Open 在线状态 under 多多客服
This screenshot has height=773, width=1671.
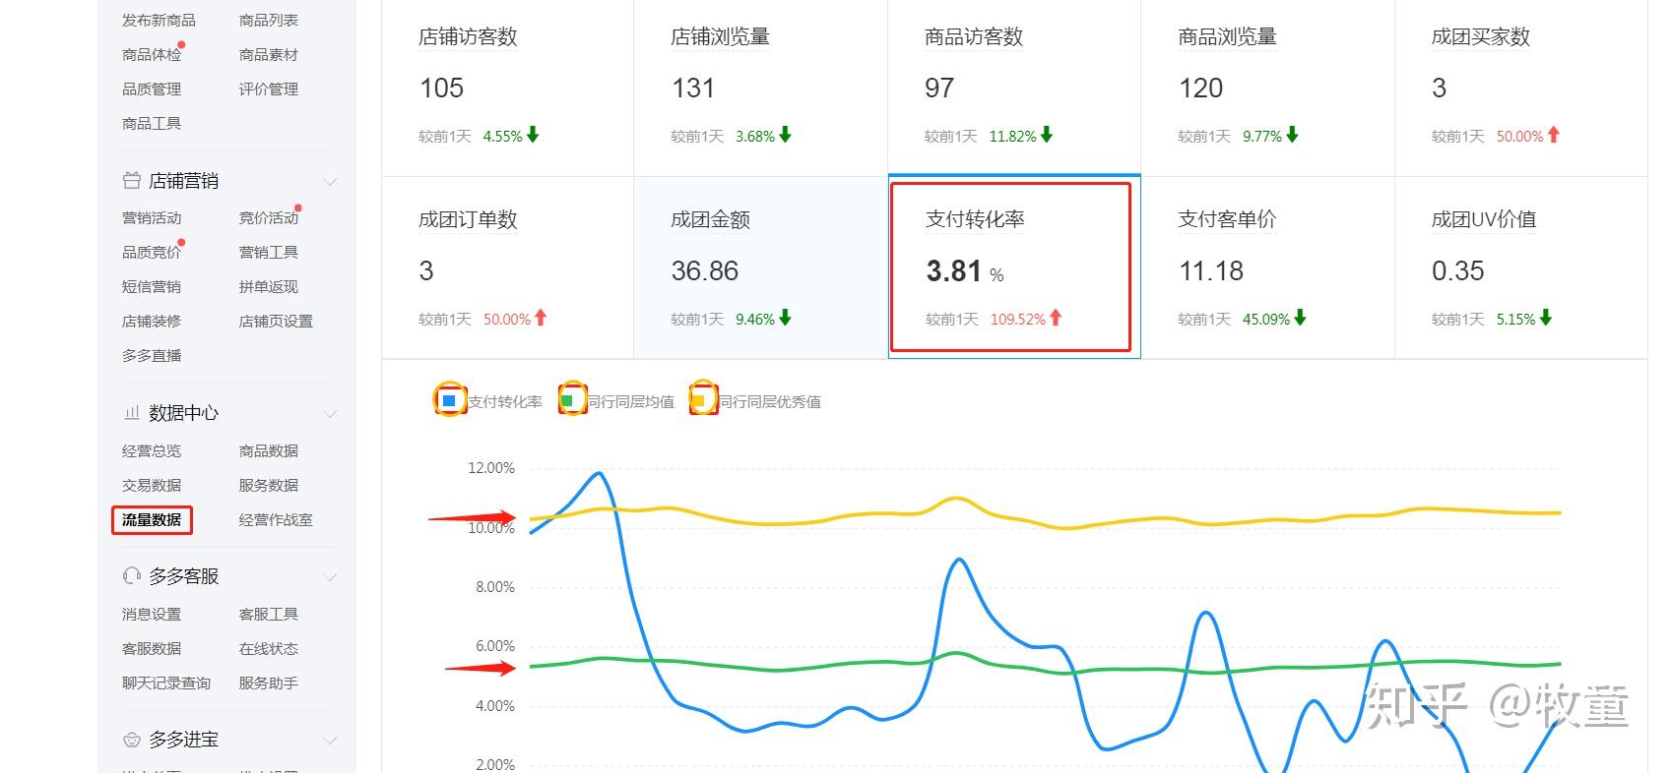(x=269, y=649)
